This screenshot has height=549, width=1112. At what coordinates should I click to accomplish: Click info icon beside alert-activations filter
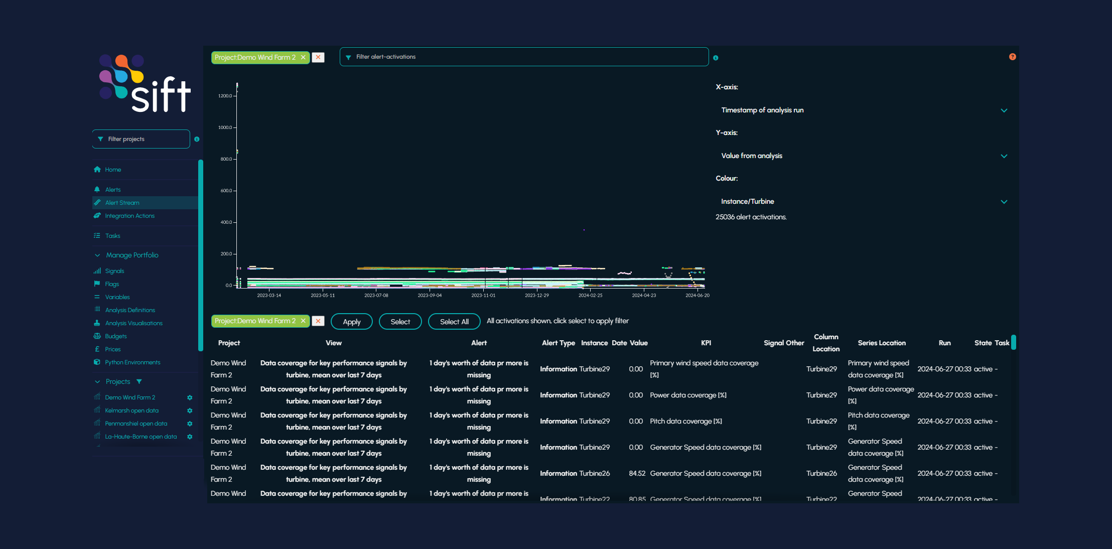point(716,58)
